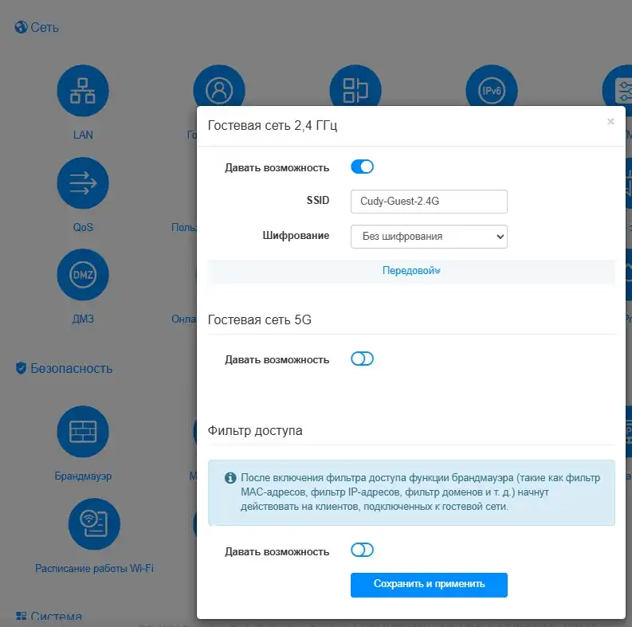Click the IPv6 icon
Screen dimensions: 632x627
[491, 85]
